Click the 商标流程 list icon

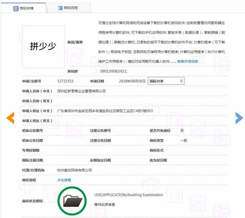click(x=61, y=8)
